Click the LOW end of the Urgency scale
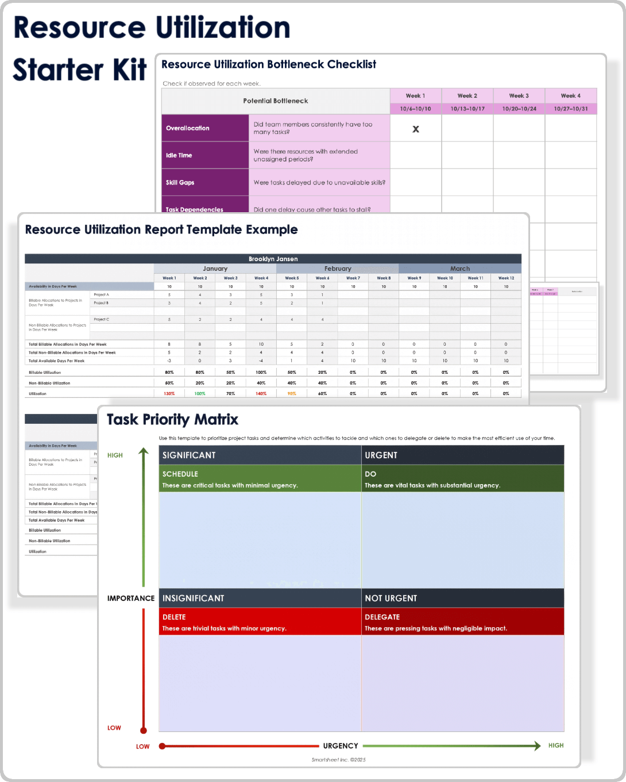Screen dimensions: 626x782 (x=161, y=746)
